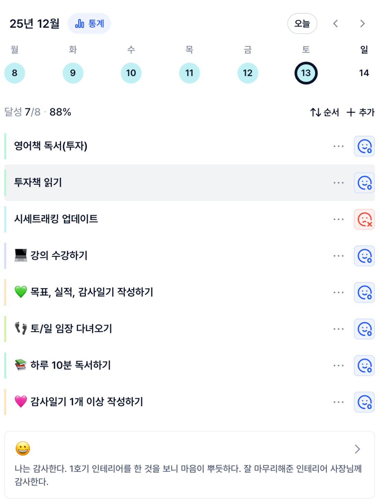Click the smiley mood emoji in journal card

point(23,448)
